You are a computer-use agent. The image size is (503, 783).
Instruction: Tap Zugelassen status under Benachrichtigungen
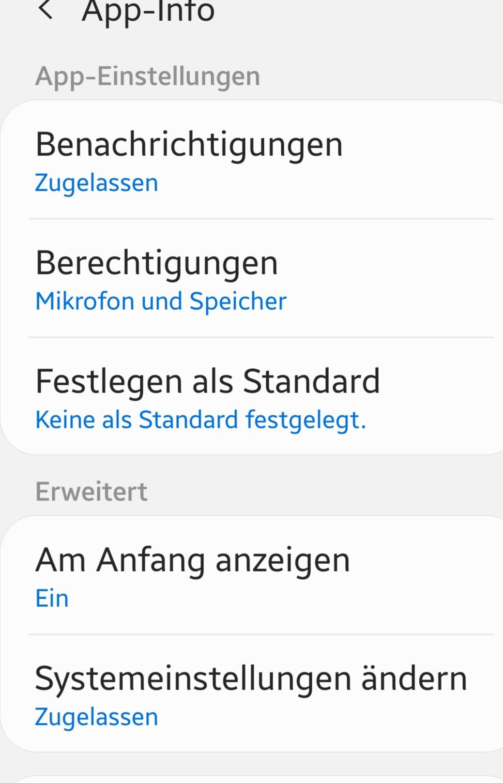96,183
